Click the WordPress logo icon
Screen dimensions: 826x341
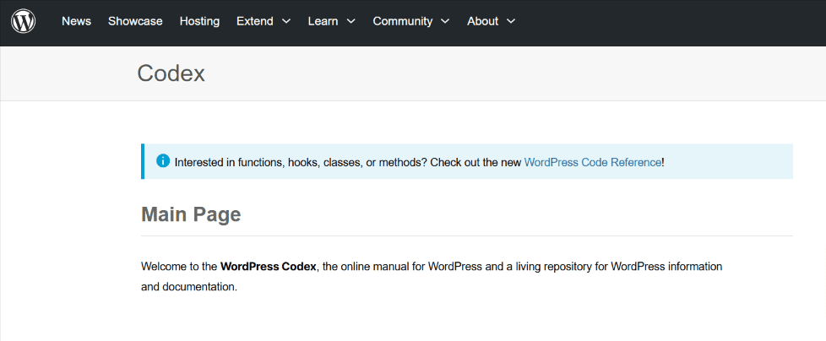coord(23,22)
